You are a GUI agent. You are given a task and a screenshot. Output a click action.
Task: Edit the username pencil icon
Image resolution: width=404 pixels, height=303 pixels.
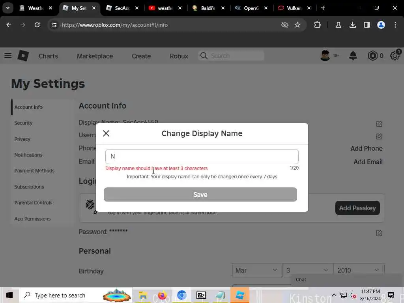[x=379, y=136]
